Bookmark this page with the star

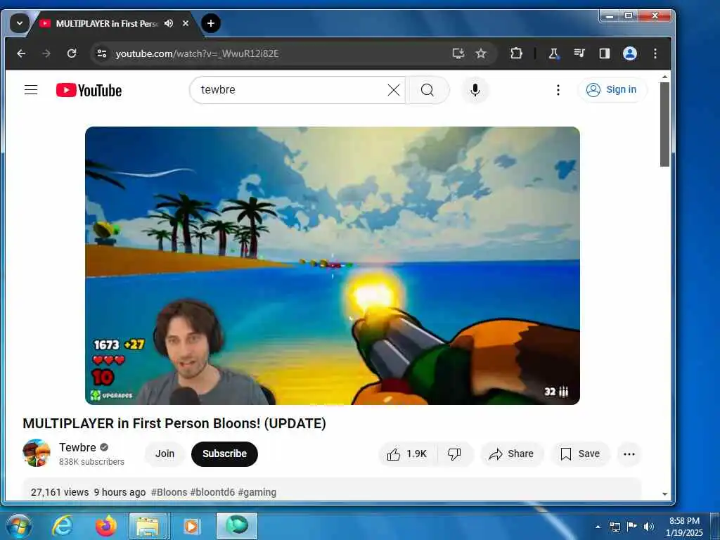click(481, 53)
